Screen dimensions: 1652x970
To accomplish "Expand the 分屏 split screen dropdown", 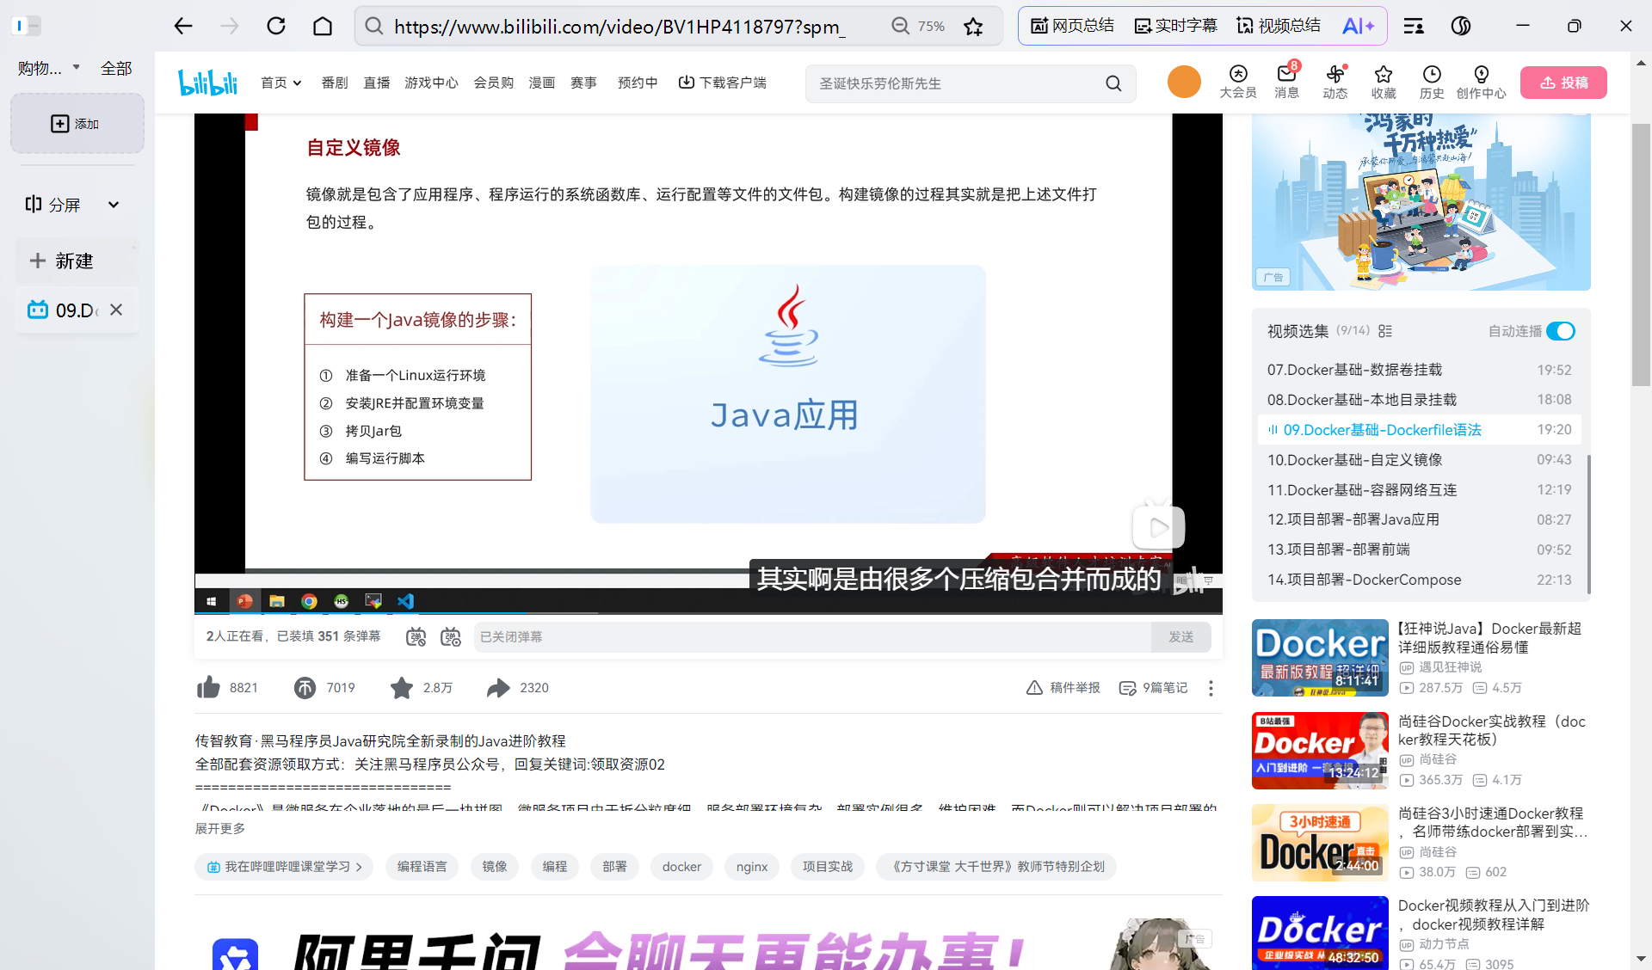I will click(114, 205).
